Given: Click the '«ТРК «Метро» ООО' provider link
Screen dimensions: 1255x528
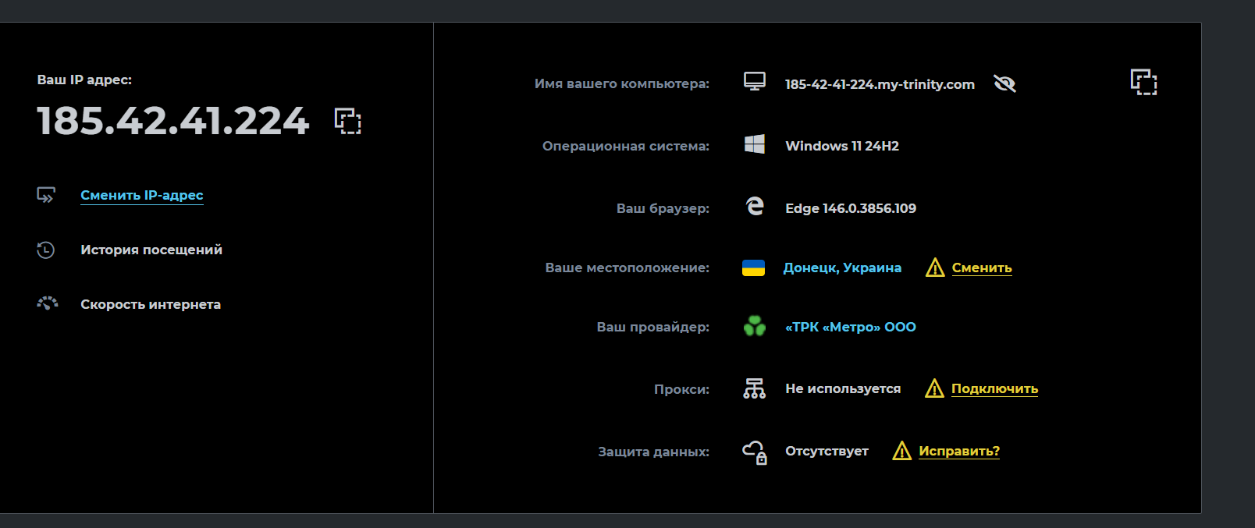Looking at the screenshot, I should point(850,327).
